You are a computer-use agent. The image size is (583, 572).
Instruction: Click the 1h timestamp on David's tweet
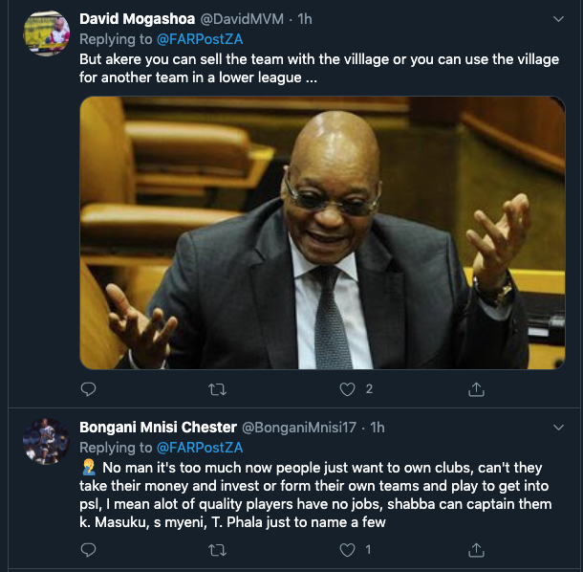[x=304, y=19]
